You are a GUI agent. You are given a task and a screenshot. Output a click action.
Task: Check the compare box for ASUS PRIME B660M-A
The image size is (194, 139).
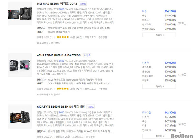[185, 74]
